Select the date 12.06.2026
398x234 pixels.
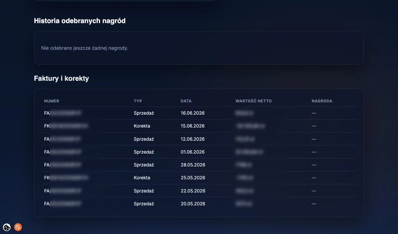pos(193,139)
